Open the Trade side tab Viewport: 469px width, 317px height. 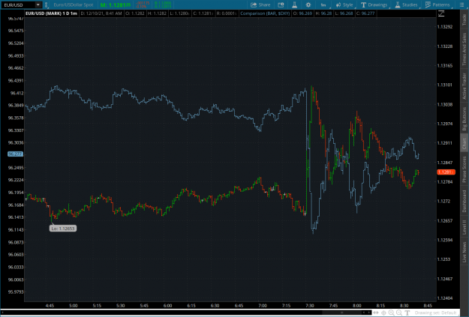click(x=464, y=19)
